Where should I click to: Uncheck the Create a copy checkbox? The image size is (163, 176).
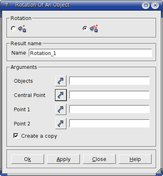click(x=16, y=136)
